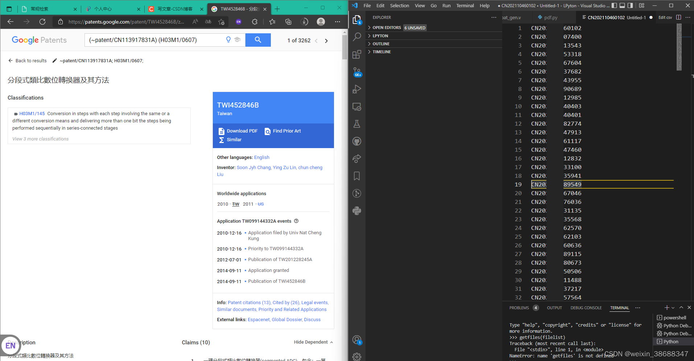This screenshot has height=361, width=694.
Task: Open Espacenet external link
Action: point(259,320)
